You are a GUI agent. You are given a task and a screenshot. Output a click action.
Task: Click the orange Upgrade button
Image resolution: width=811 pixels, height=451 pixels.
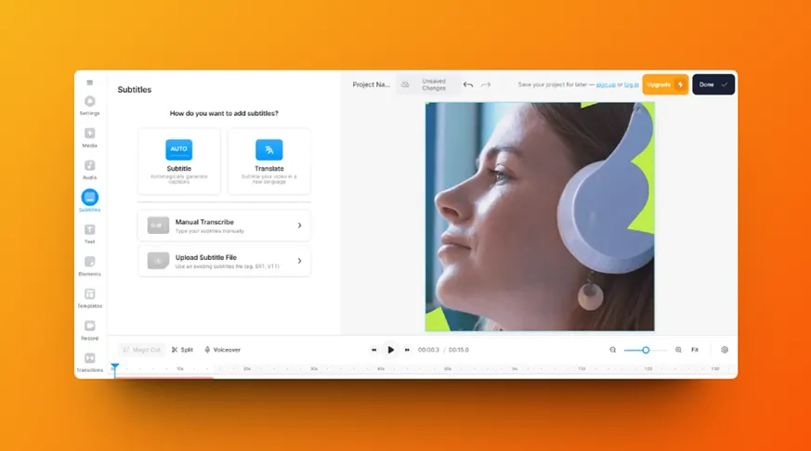pos(665,84)
